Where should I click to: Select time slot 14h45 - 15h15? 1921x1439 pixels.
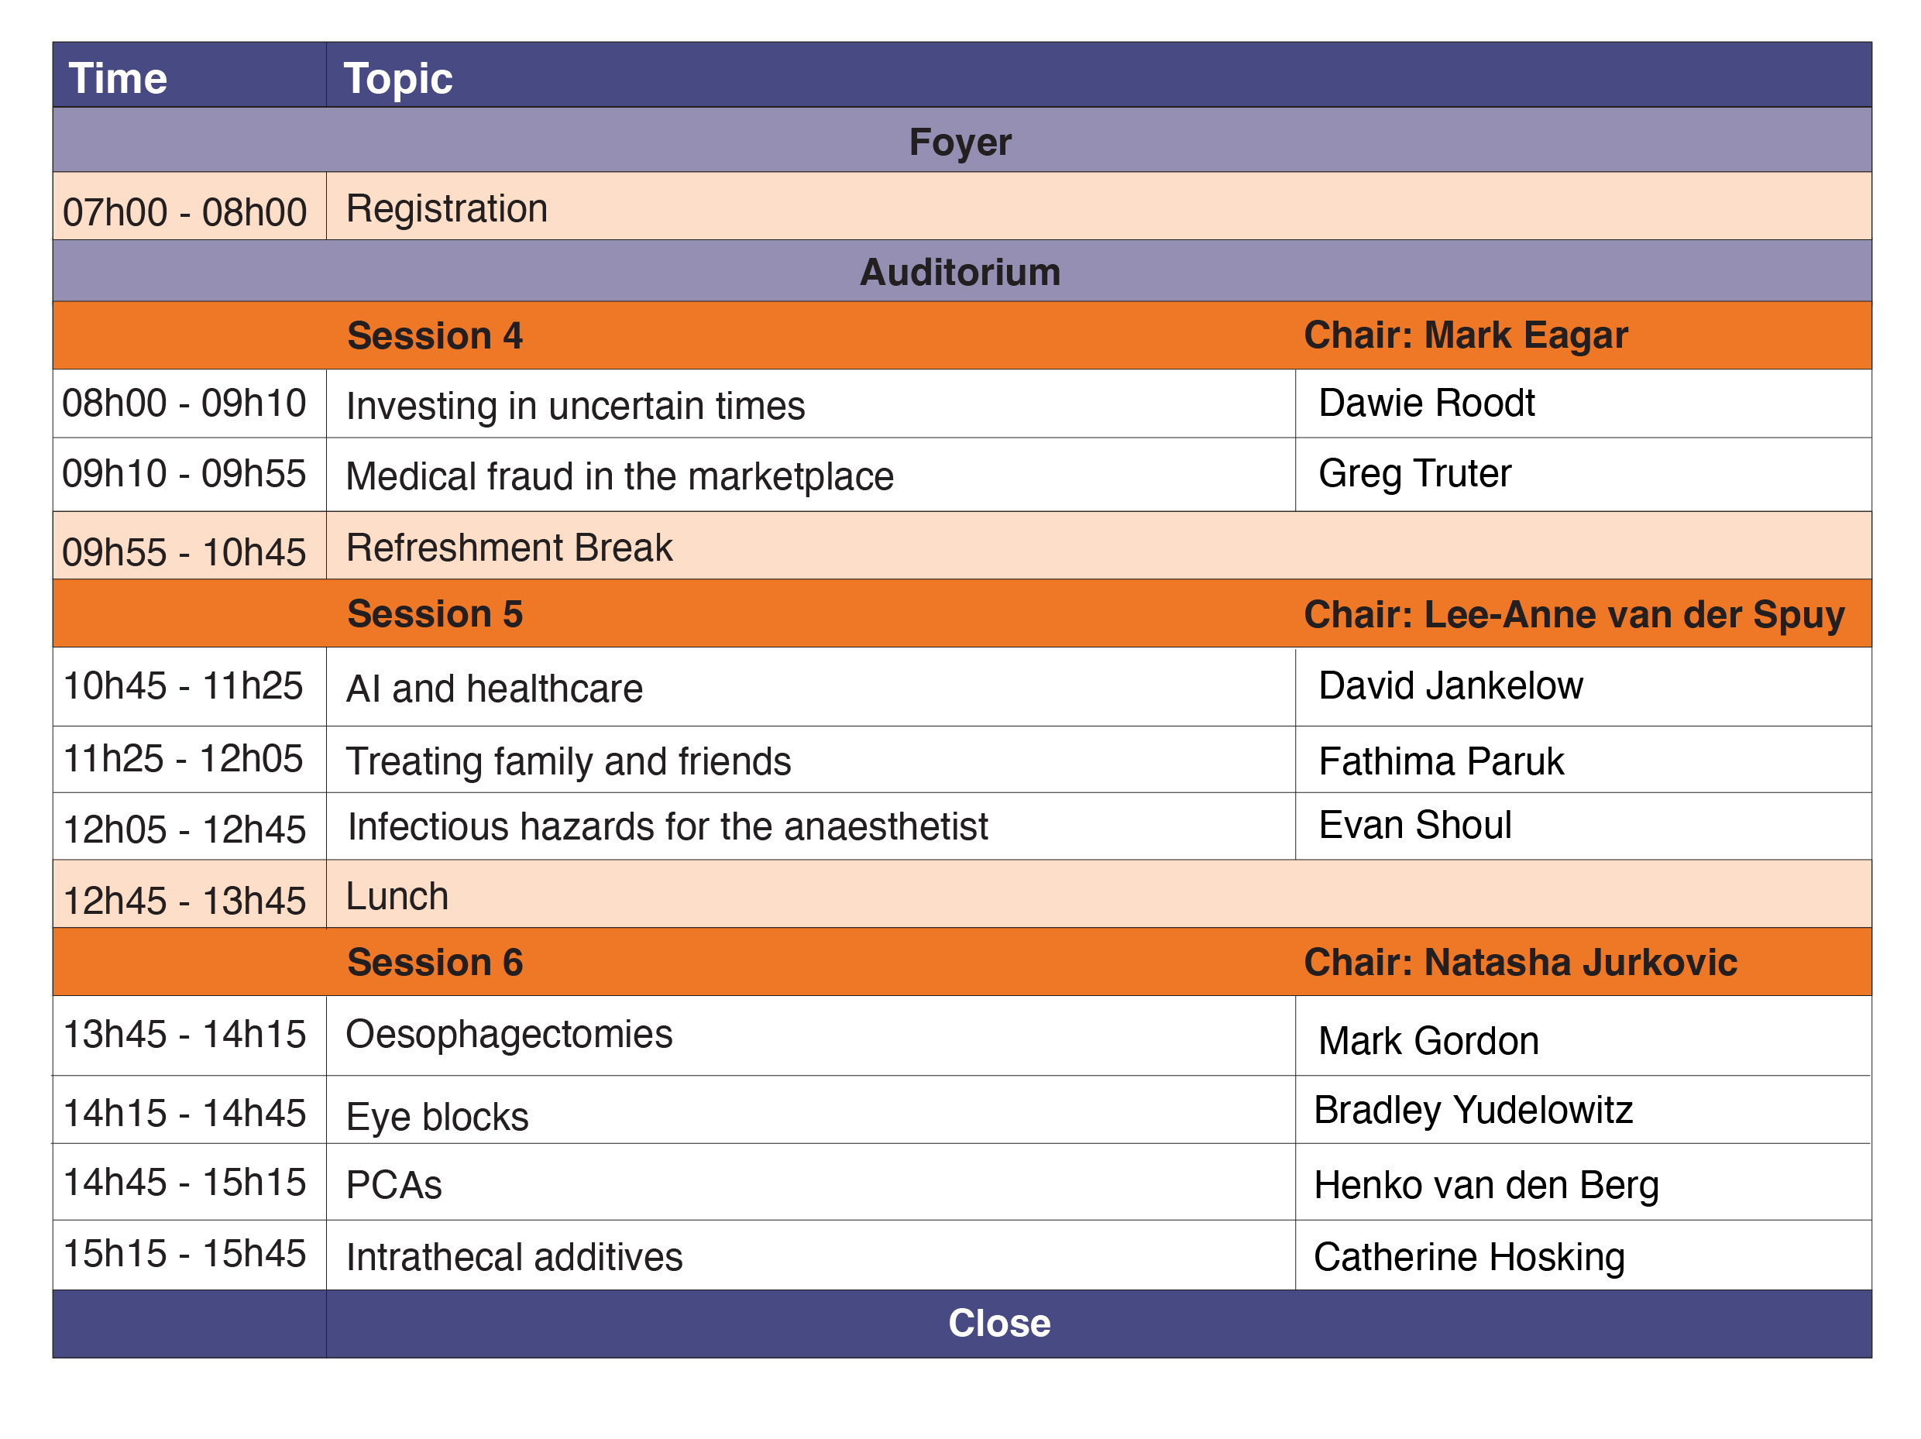pos(185,1183)
